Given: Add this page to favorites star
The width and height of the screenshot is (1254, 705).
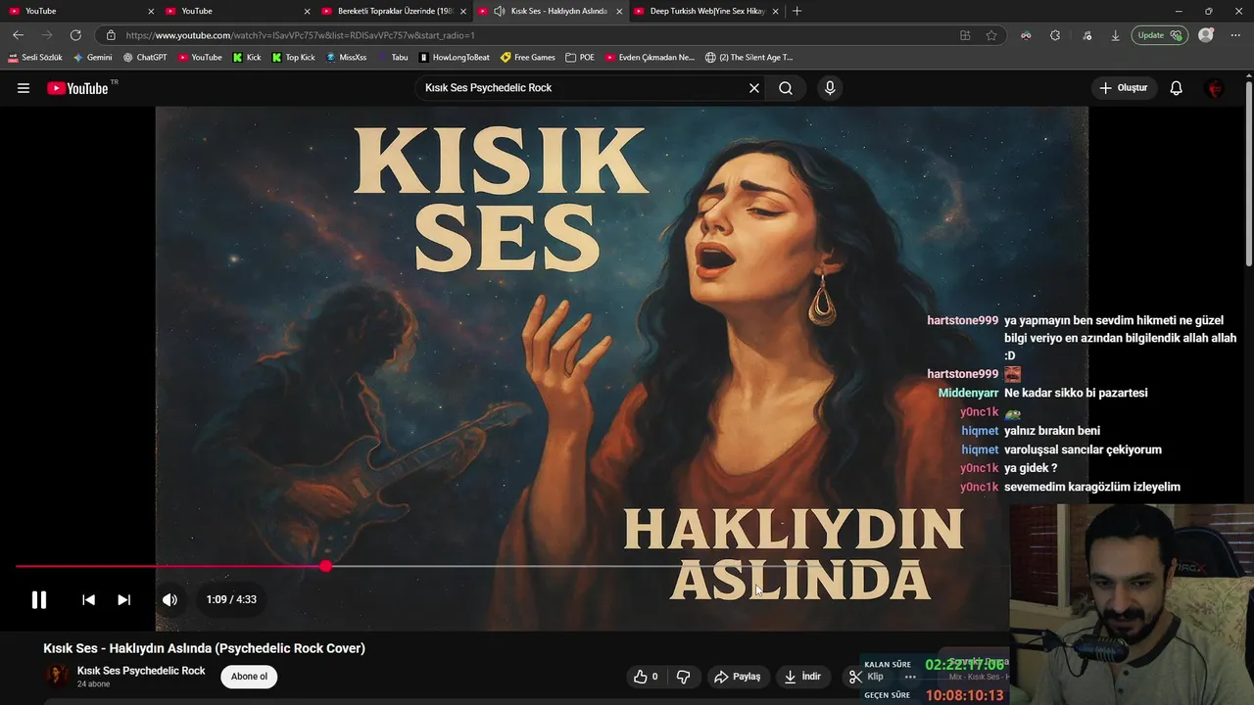Looking at the screenshot, I should tap(991, 35).
